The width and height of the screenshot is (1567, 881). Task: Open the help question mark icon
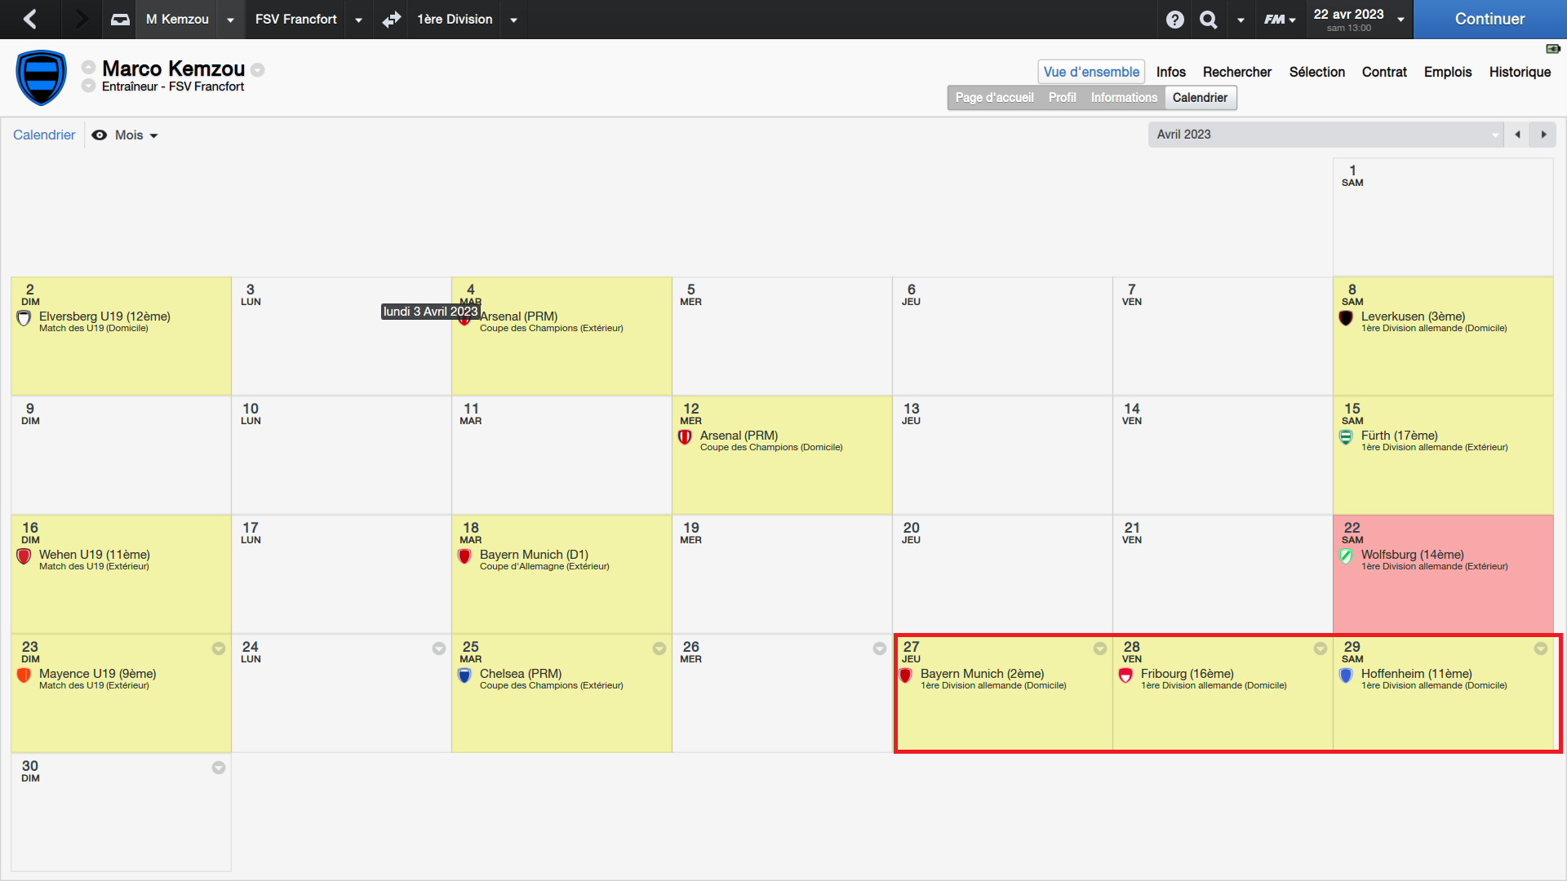tap(1174, 19)
